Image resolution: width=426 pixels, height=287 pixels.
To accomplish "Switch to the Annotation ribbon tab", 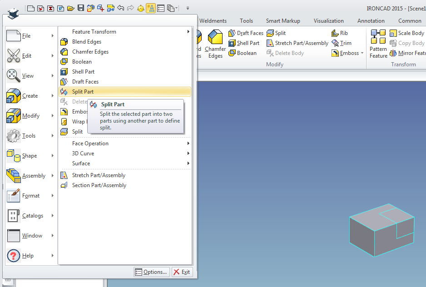I will click(x=371, y=21).
